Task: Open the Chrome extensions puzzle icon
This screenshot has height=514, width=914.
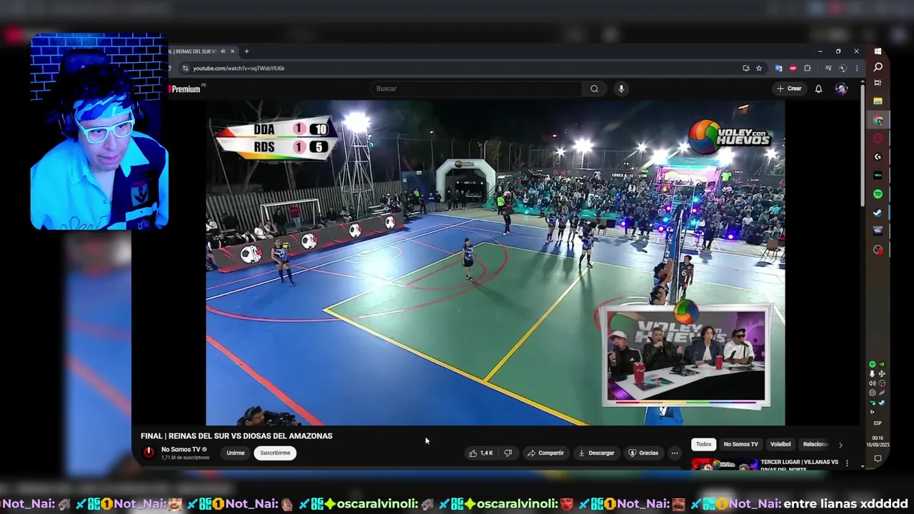Action: tap(807, 69)
